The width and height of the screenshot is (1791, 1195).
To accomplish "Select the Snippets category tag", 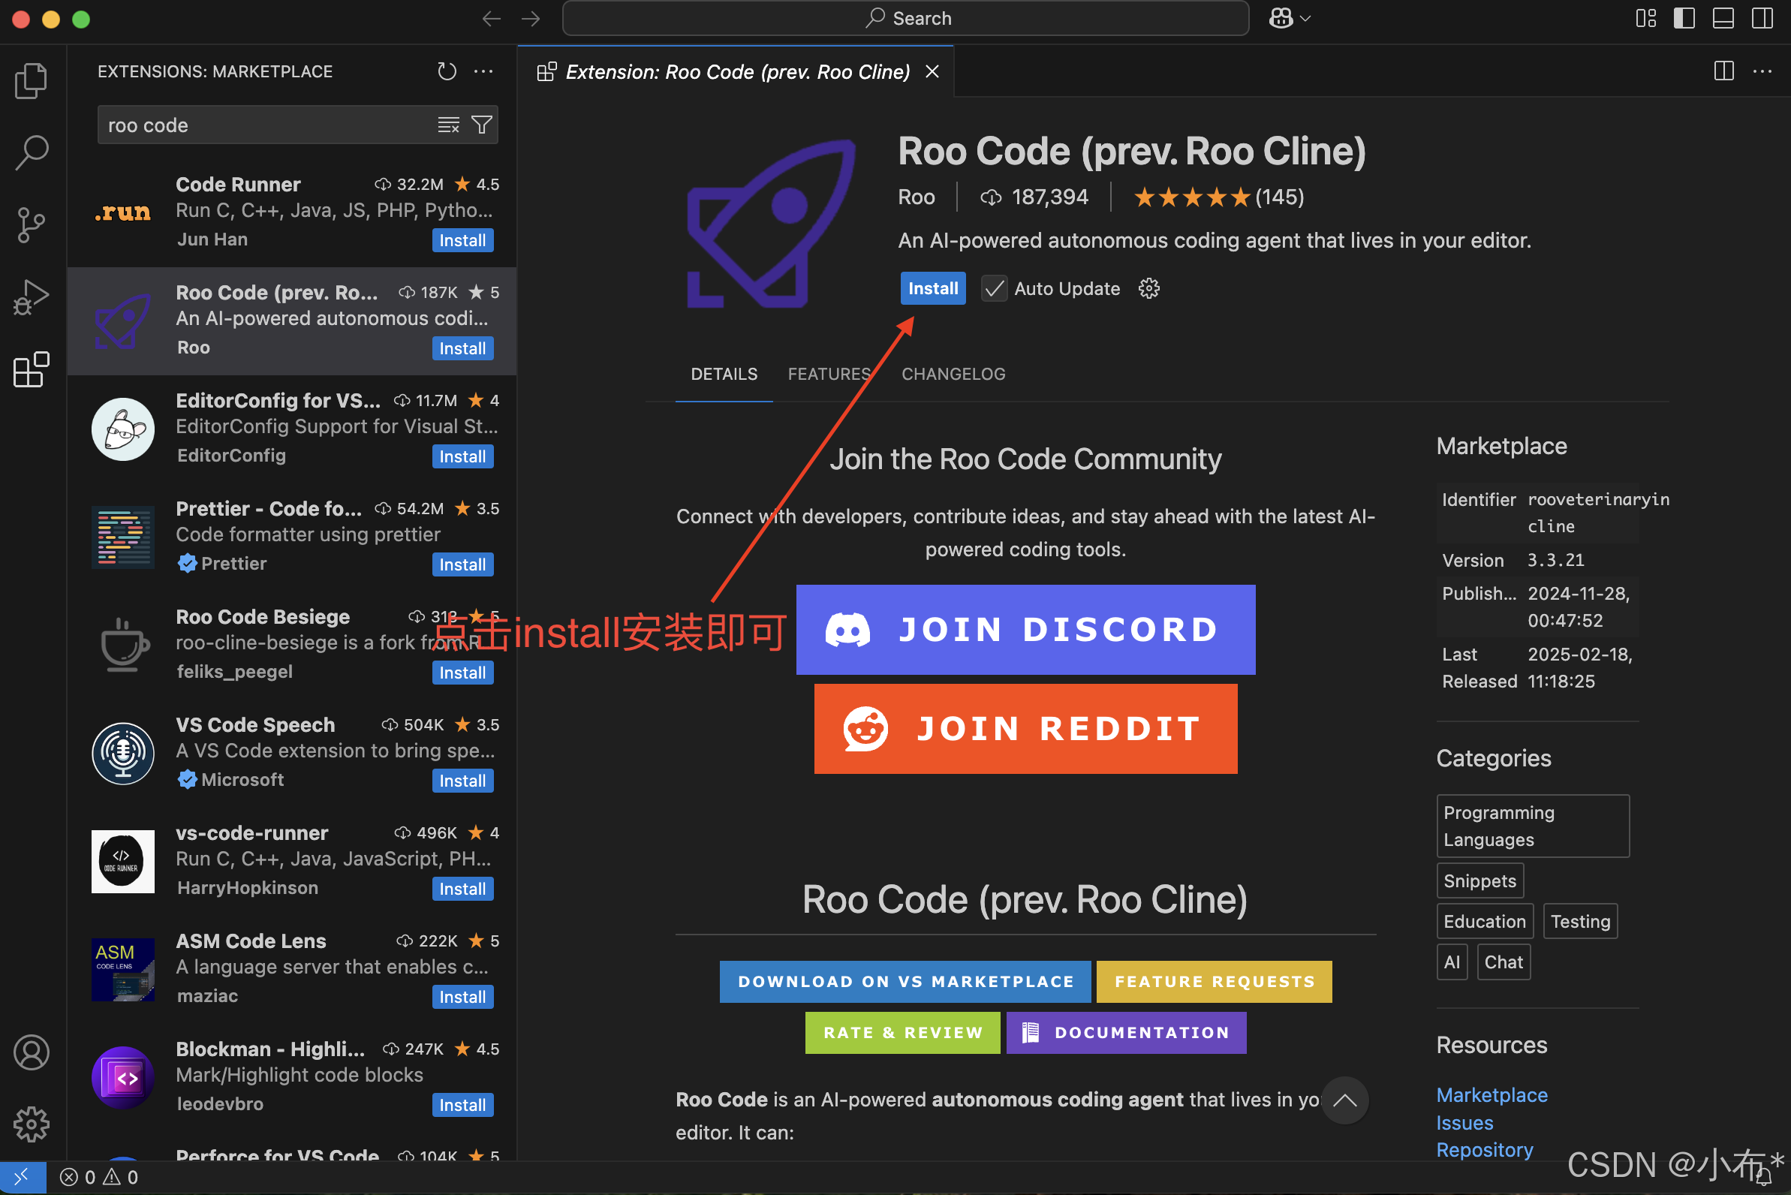I will [1480, 881].
